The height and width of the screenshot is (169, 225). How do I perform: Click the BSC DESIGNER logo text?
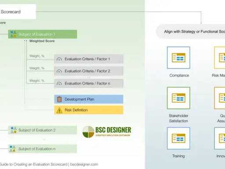[x=113, y=130]
